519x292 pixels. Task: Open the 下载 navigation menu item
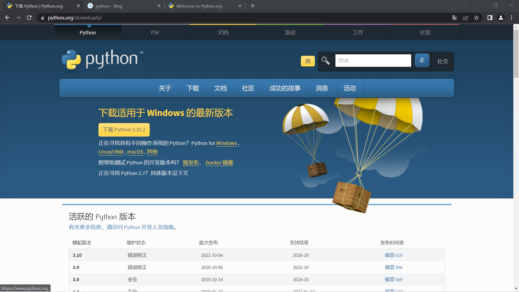[193, 88]
